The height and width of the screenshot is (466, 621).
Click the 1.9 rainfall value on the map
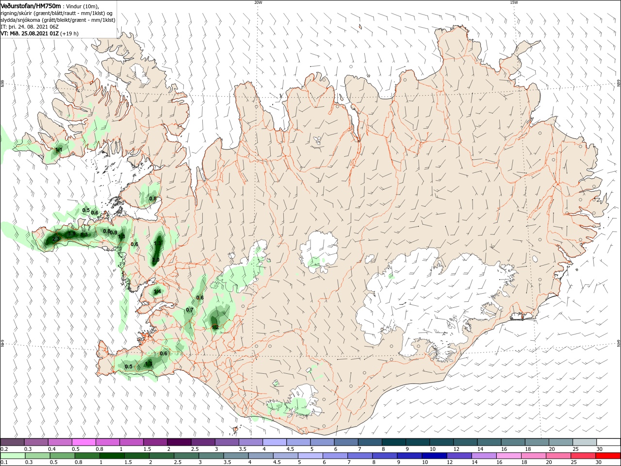tap(72, 234)
